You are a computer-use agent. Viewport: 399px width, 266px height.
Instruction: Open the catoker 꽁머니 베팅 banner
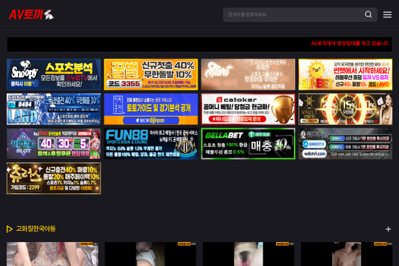(x=248, y=109)
